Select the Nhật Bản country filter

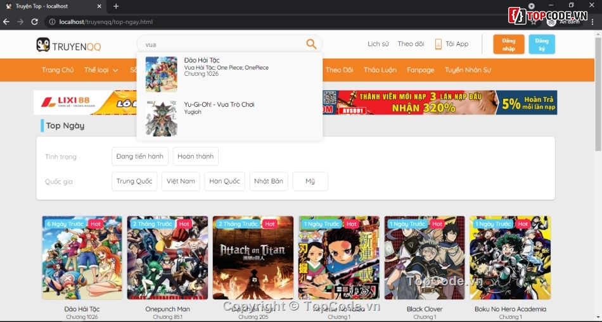click(x=268, y=181)
